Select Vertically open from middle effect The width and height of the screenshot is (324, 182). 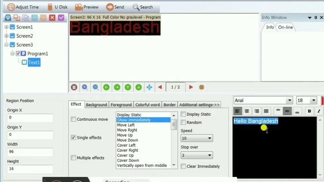click(x=143, y=165)
